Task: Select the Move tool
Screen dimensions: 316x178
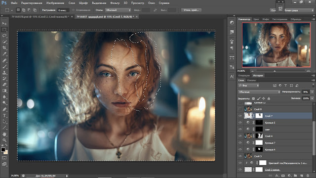Action: click(x=4, y=24)
